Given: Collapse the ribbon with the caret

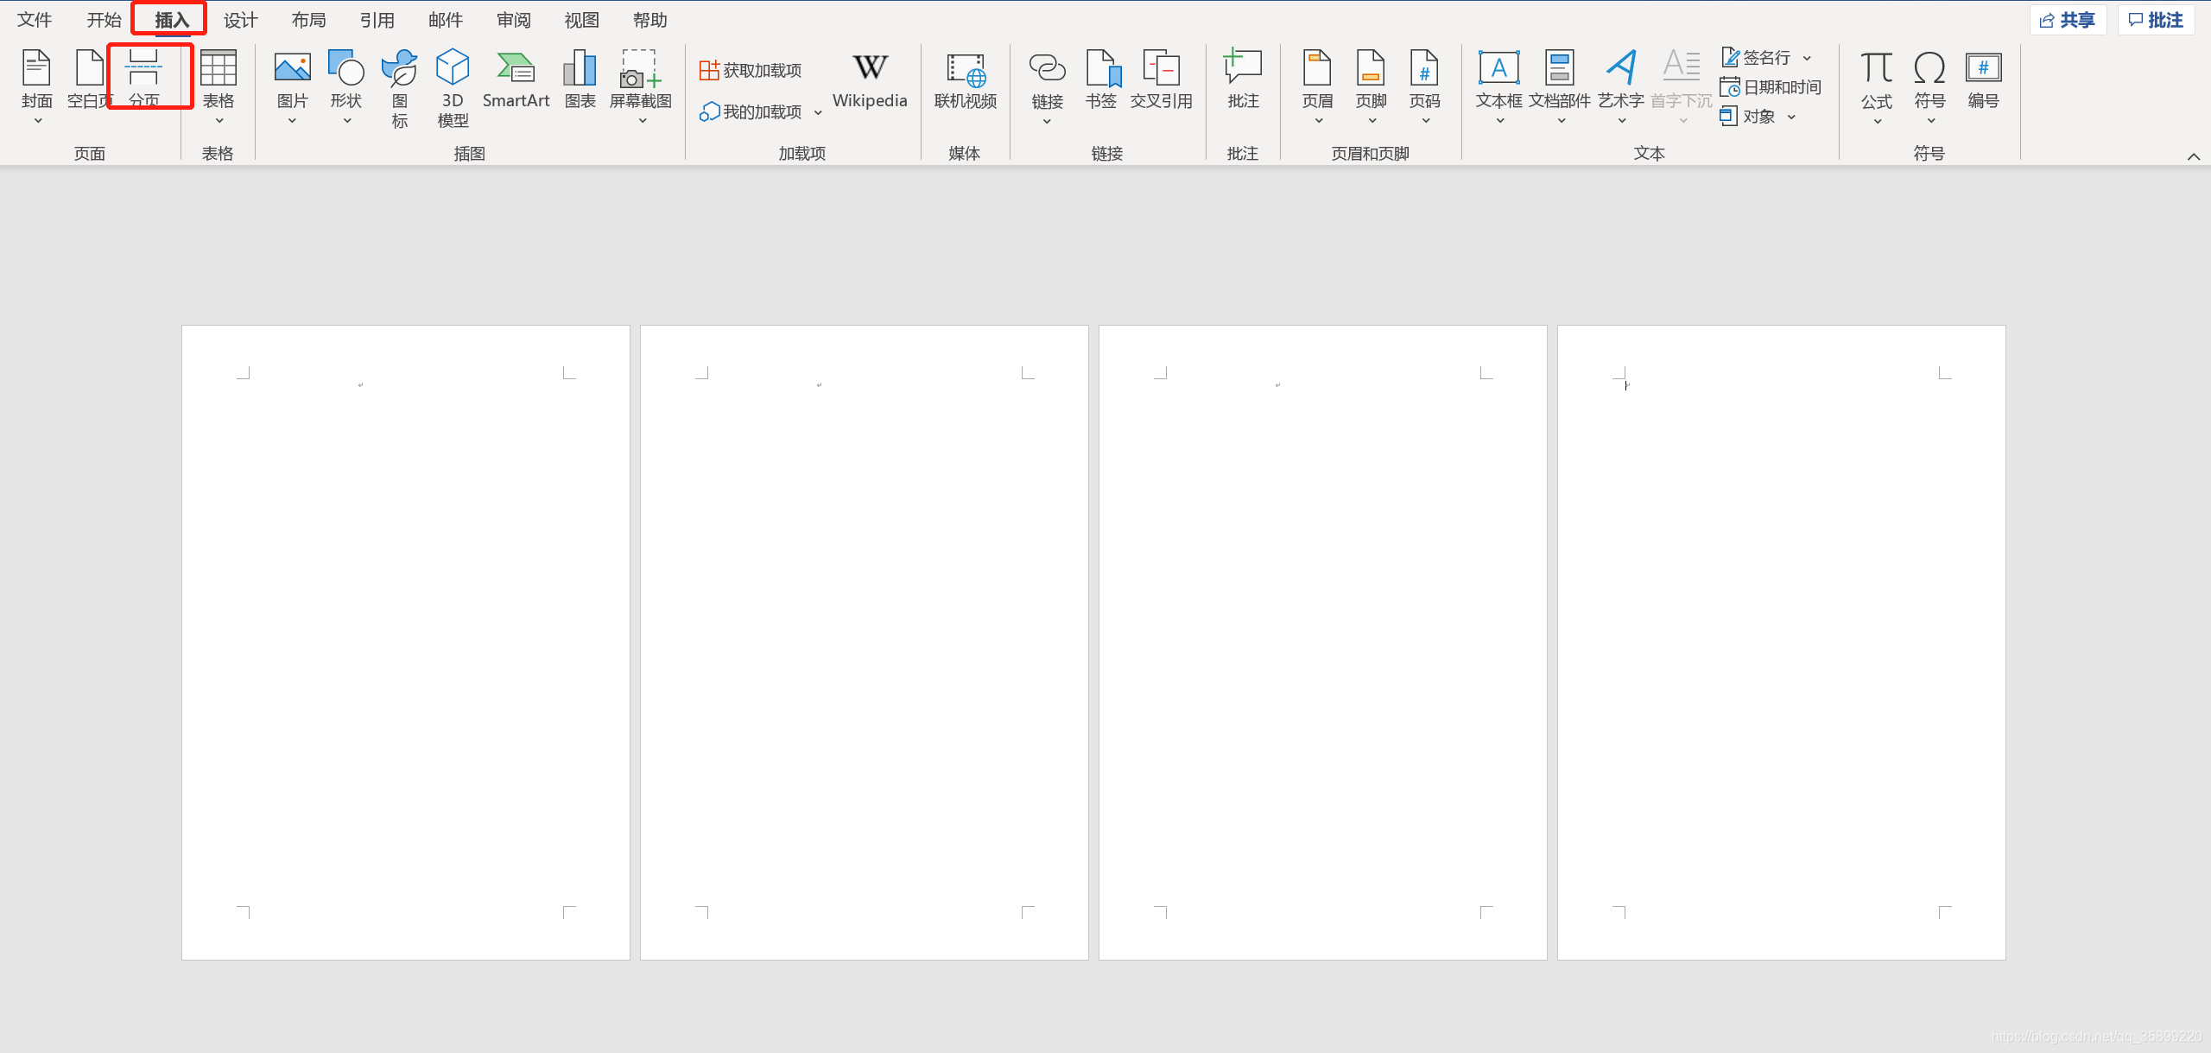Looking at the screenshot, I should [2193, 156].
